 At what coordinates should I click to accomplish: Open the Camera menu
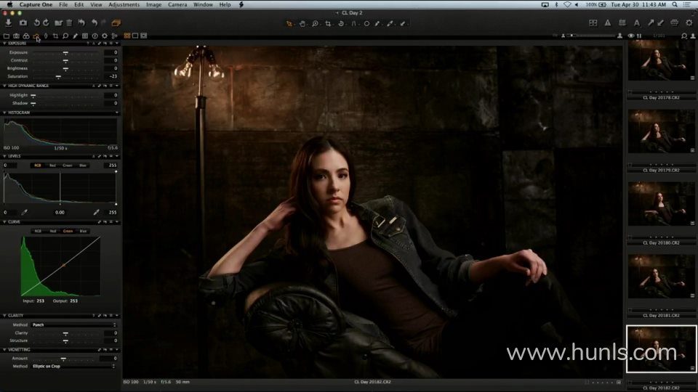click(x=177, y=4)
